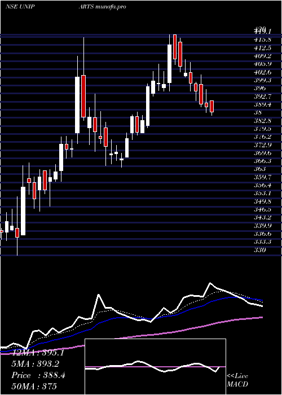Select the 415.8 price axis label

coord(262,39)
